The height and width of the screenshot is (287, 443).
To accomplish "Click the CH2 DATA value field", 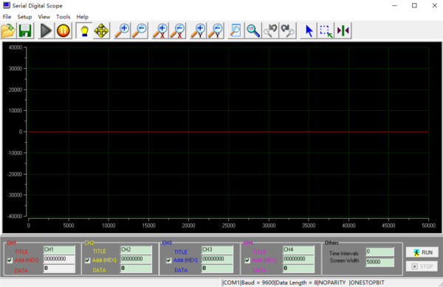I will point(136,269).
